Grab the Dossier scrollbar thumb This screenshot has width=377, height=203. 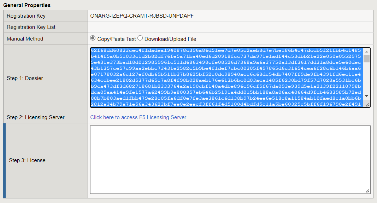click(366, 59)
